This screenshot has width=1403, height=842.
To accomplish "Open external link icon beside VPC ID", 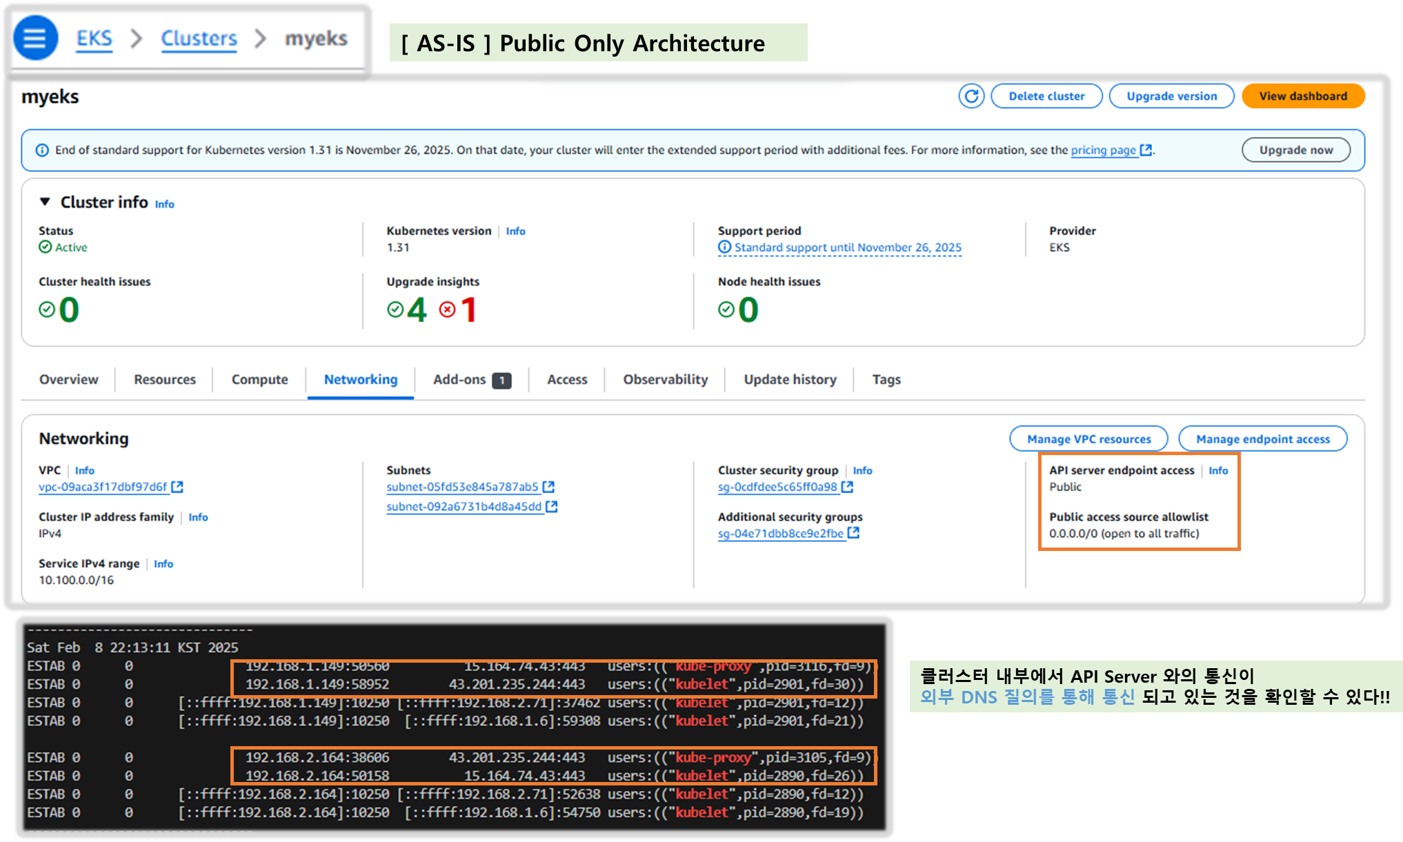I will [x=177, y=487].
